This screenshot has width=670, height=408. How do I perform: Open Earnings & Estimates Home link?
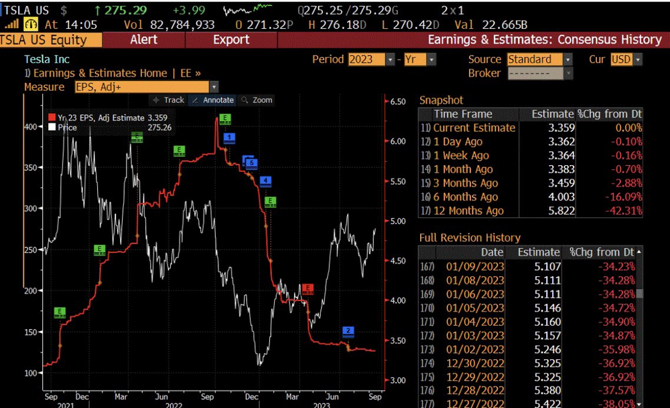[113, 73]
